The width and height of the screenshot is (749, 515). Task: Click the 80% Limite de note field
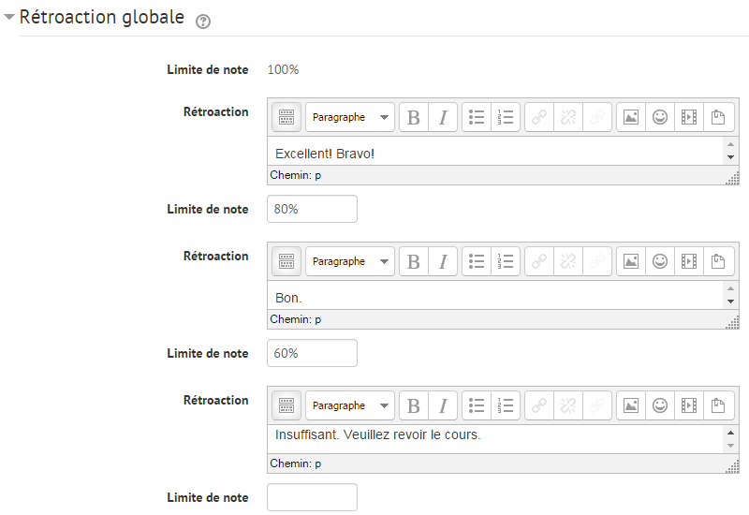tap(312, 209)
